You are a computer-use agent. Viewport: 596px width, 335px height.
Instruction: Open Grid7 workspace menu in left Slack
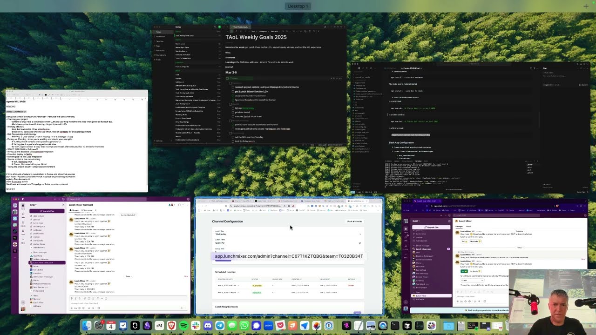(x=34, y=205)
